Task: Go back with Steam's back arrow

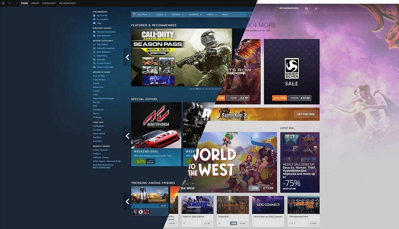Action: coord(10,3)
